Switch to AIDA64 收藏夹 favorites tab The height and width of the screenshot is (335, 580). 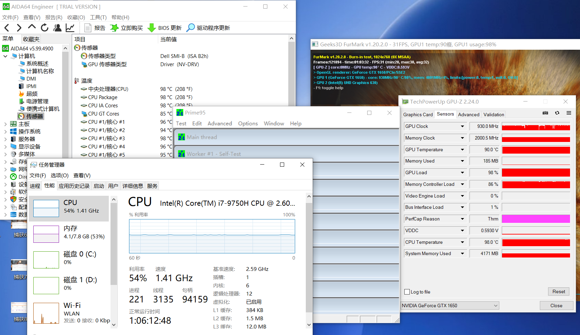(31, 39)
